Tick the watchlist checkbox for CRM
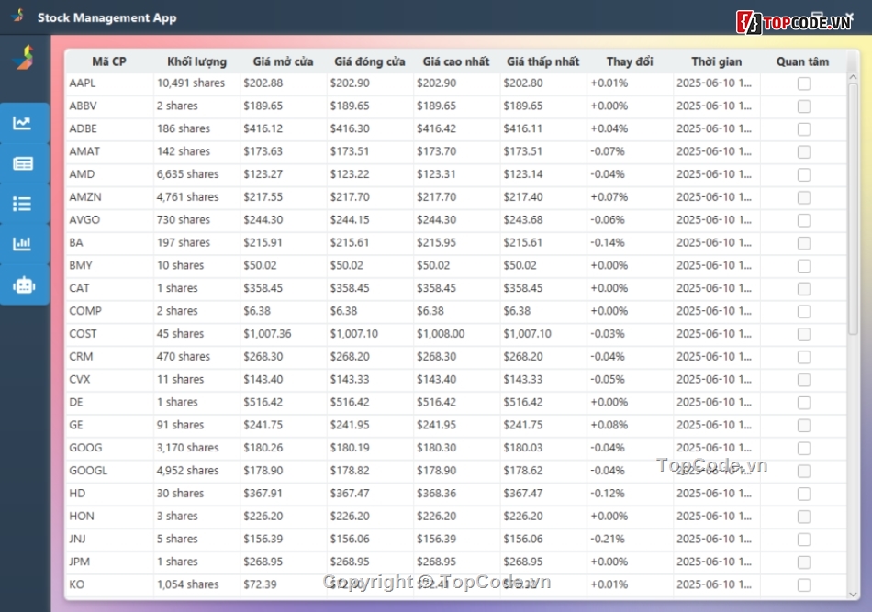Screen dimensions: 872x612 click(803, 357)
